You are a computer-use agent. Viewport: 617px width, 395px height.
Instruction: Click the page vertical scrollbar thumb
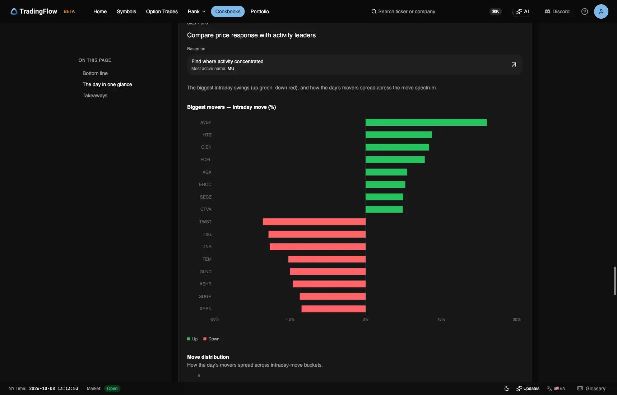(x=615, y=281)
